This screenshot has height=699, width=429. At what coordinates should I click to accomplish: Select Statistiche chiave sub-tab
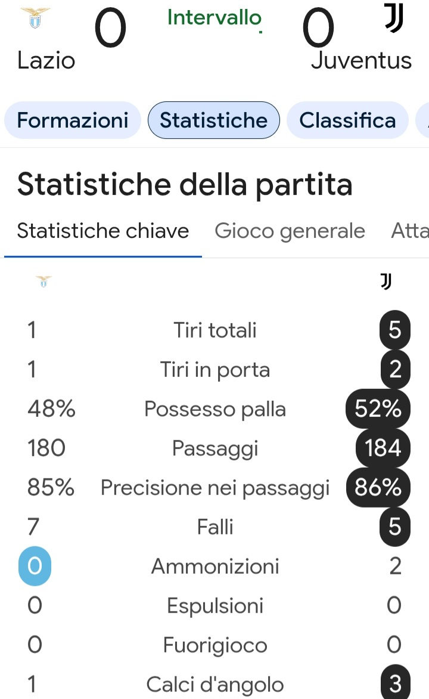(x=103, y=231)
